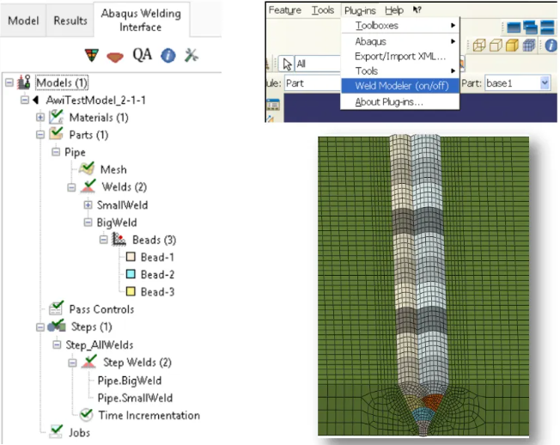Screen dimensions: 560x445
Task: Expand the Materials node
Action: pos(40,117)
